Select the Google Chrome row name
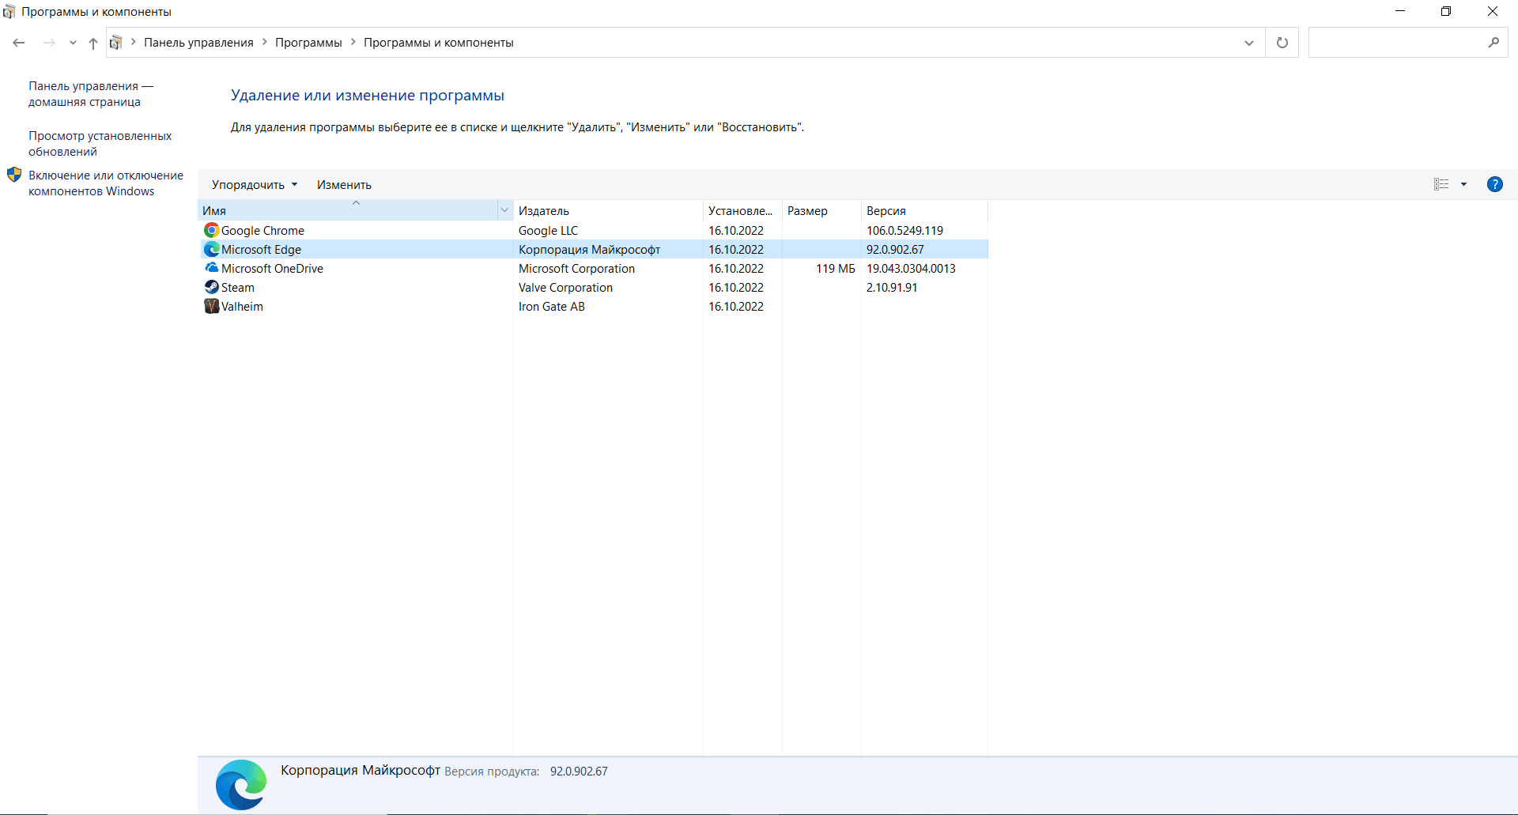 tap(262, 230)
